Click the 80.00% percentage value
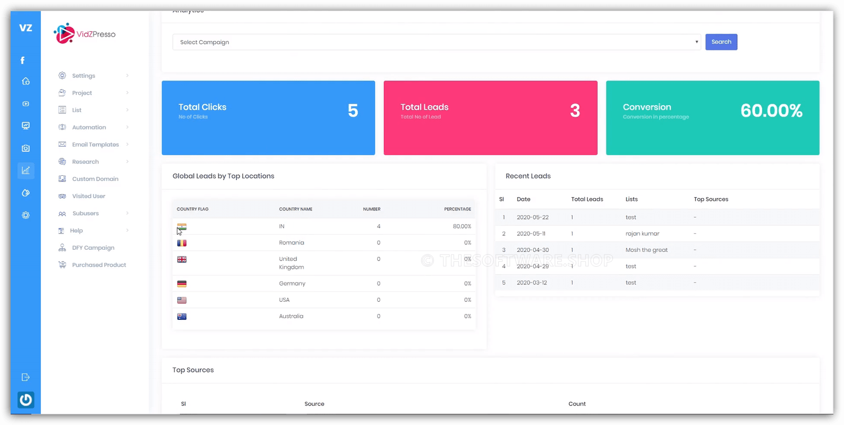Image resolution: width=844 pixels, height=425 pixels. (462, 226)
